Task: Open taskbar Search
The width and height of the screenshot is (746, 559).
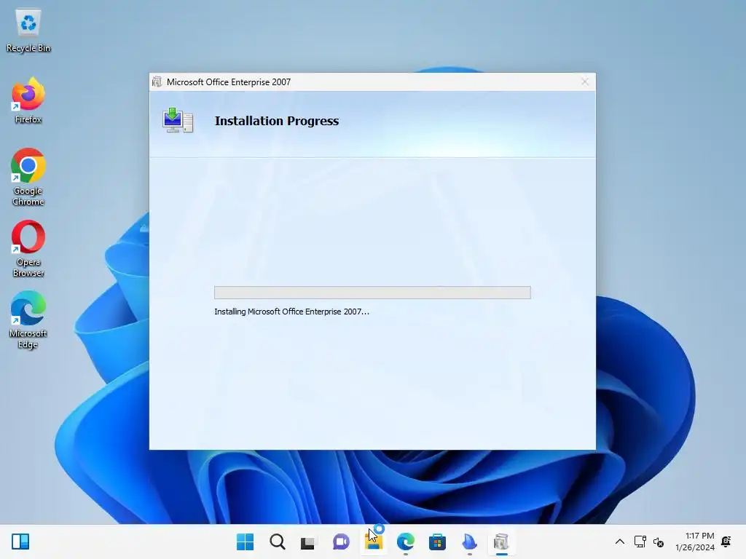Action: click(277, 542)
